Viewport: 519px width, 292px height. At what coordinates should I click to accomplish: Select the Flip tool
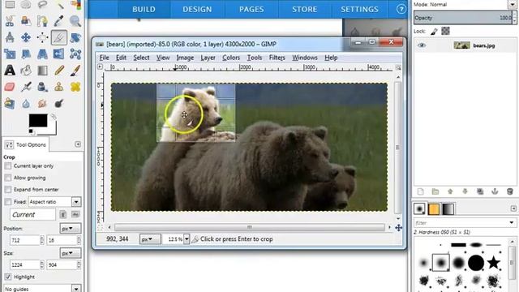coord(59,54)
